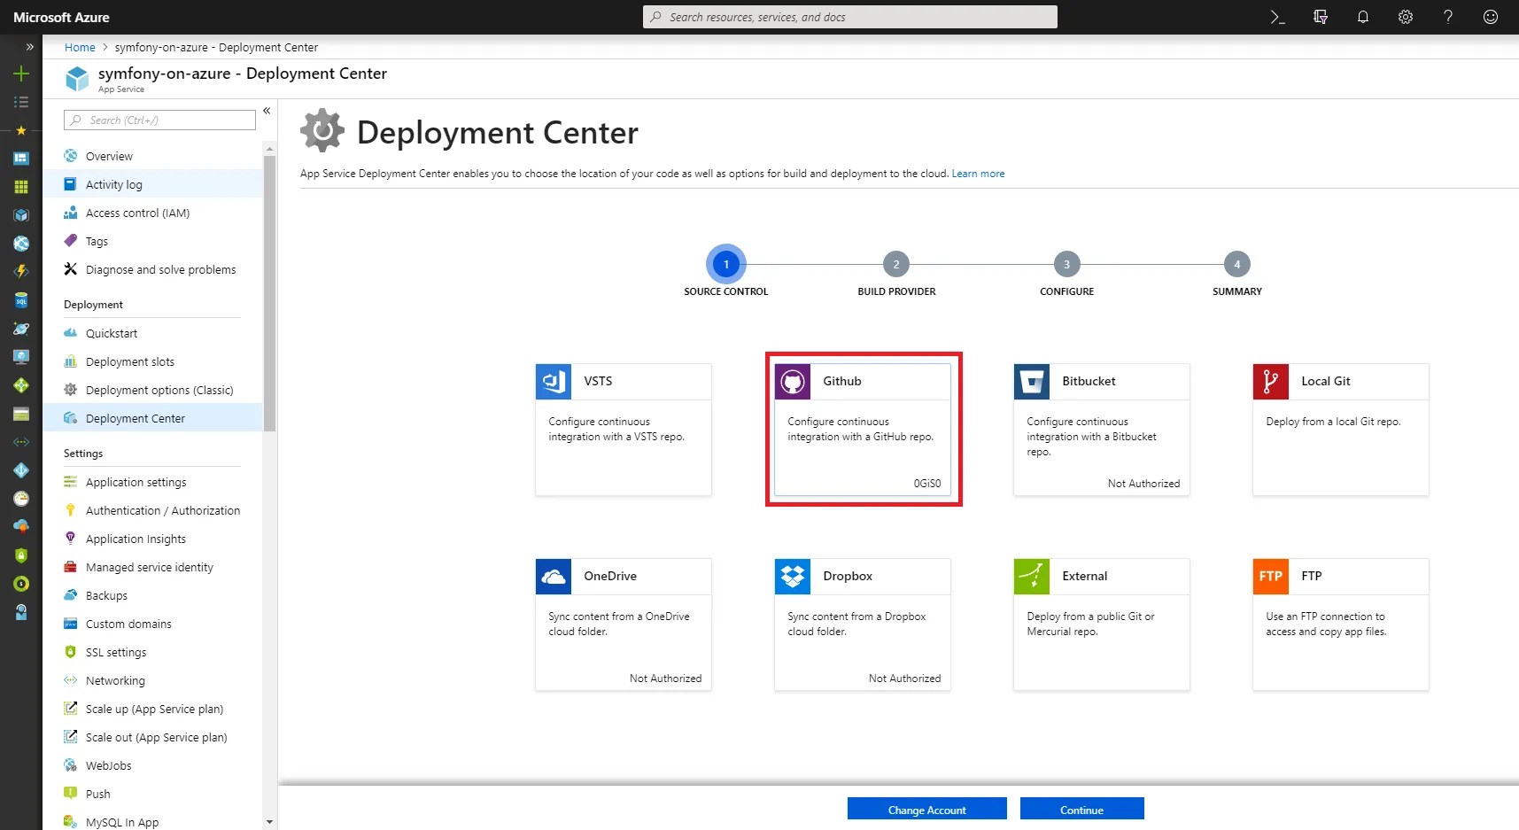Open Cloud Shell from the top bar
Image resolution: width=1519 pixels, height=830 pixels.
(1277, 17)
